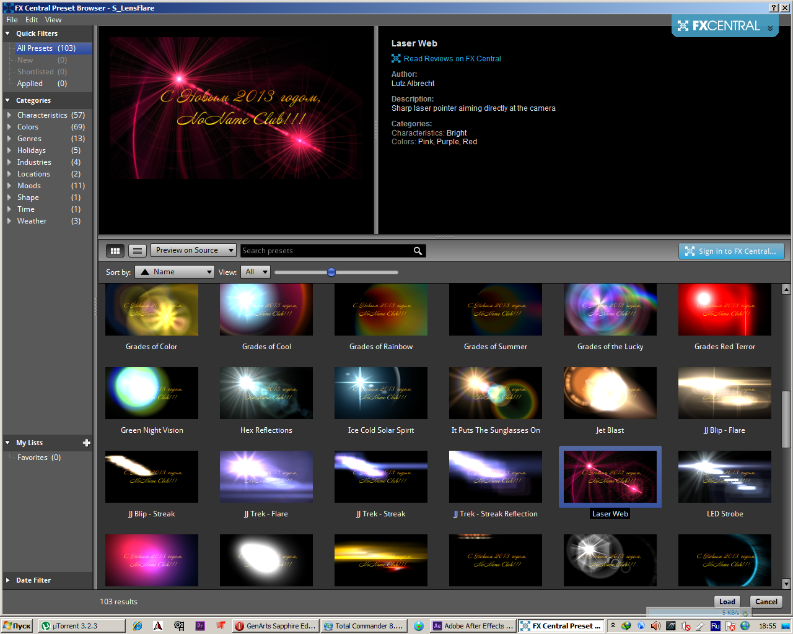Expand the Colors category
Screen dimensions: 793x634
(x=9, y=127)
